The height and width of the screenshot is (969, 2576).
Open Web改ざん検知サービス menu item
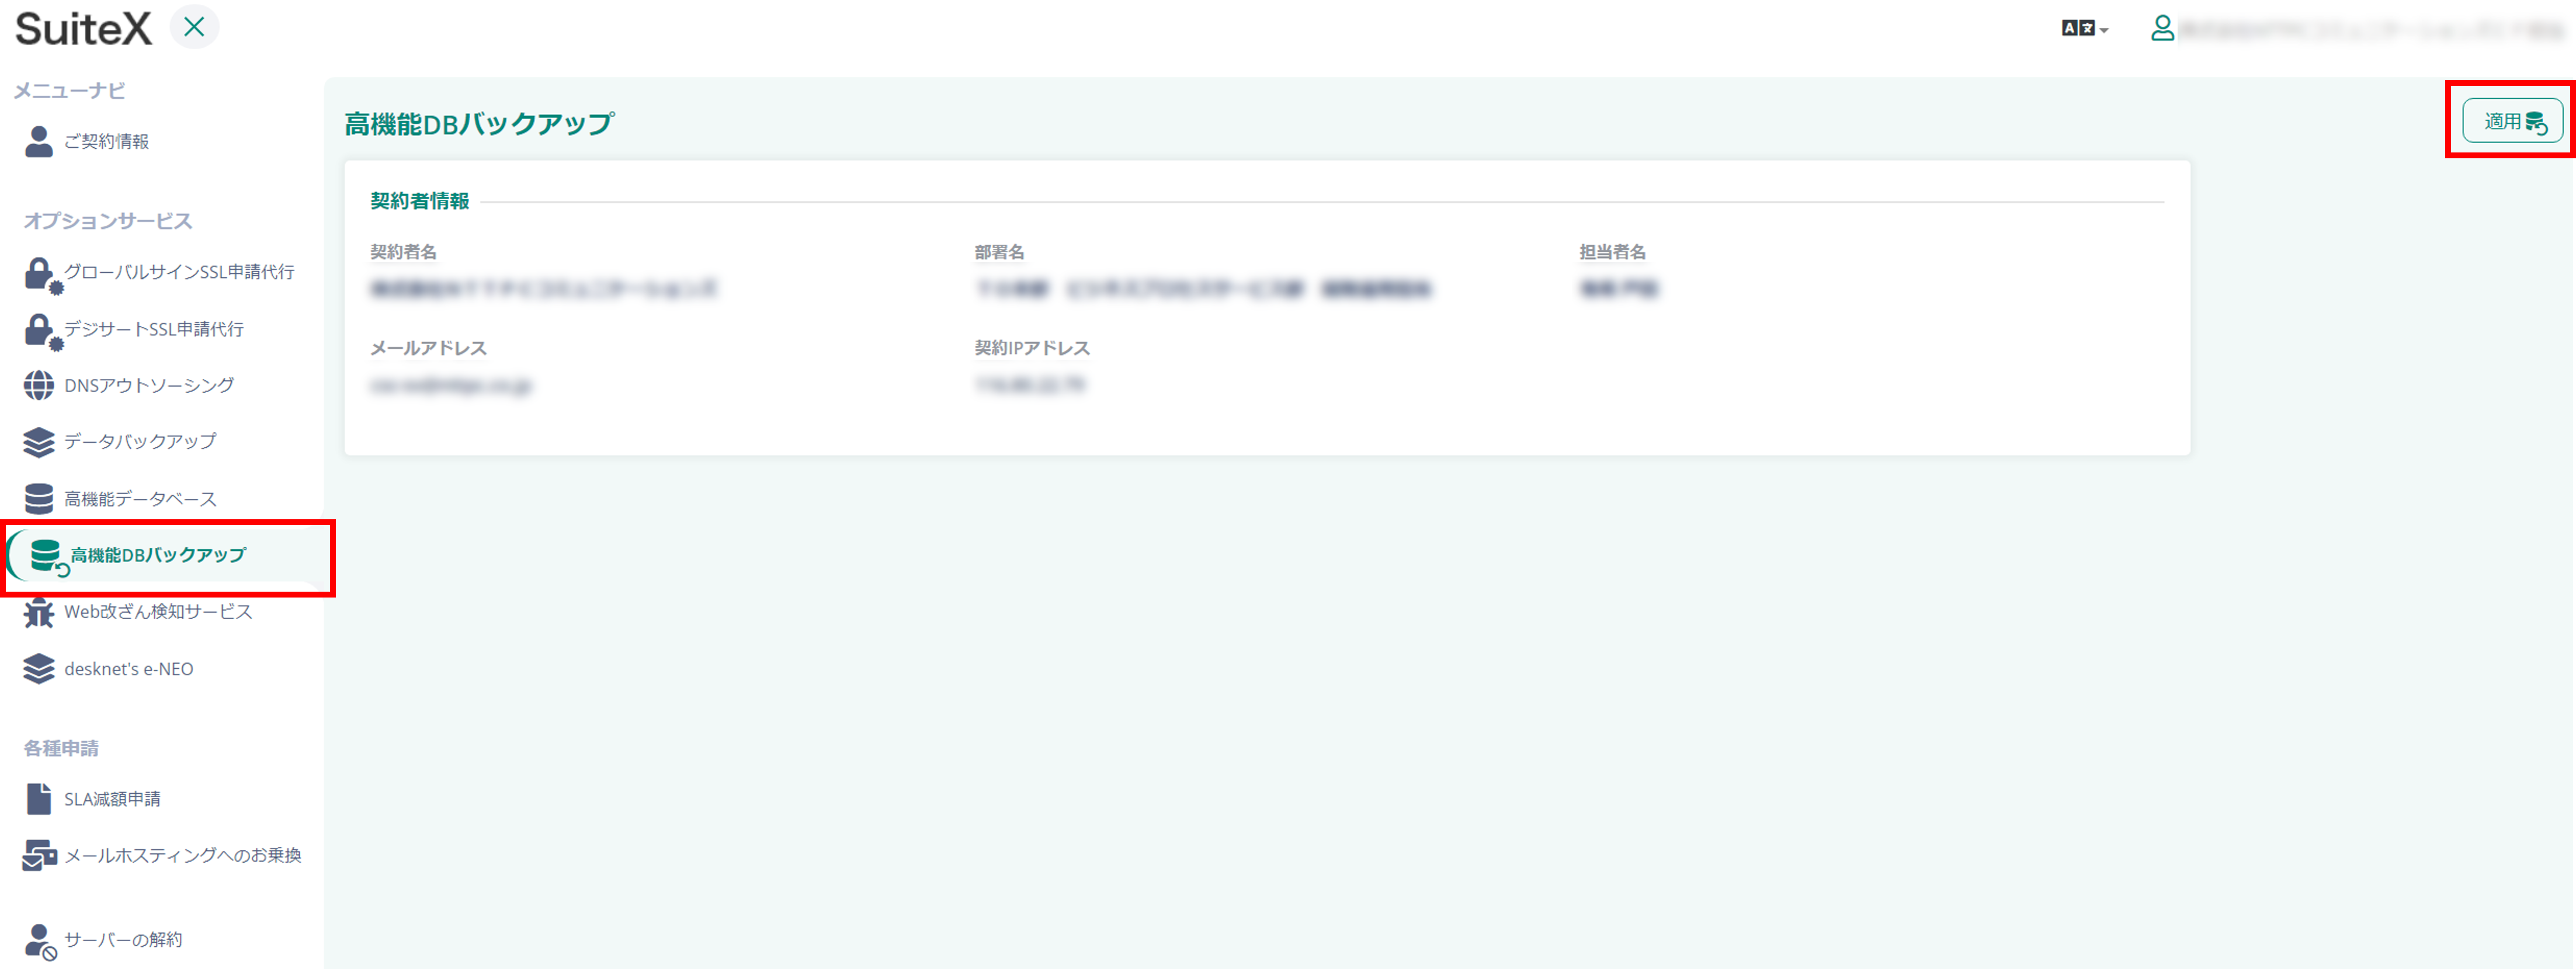(x=158, y=611)
